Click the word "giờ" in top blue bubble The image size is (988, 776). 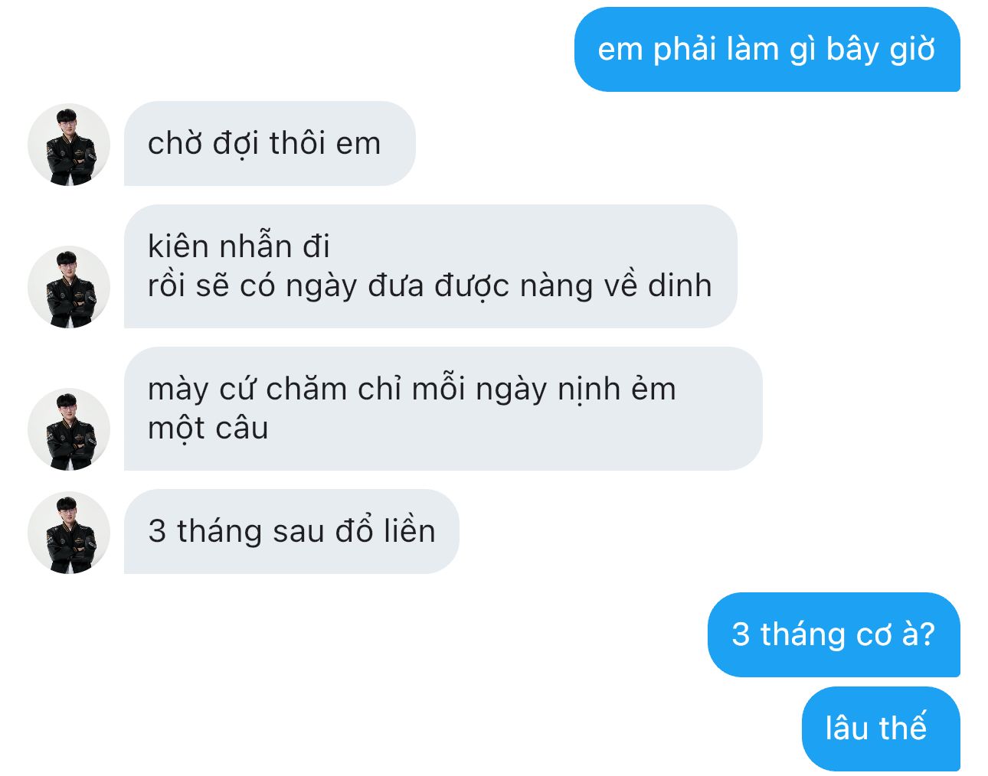click(x=912, y=51)
